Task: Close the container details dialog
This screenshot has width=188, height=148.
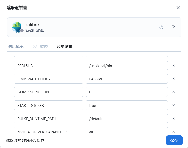Action: (x=178, y=8)
